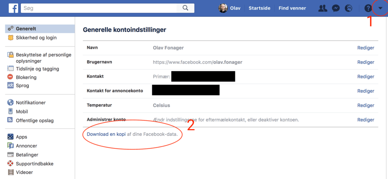Screen dimensions: 388x179
Task: Open Tidslinje og tagging settings
Action: [38, 69]
